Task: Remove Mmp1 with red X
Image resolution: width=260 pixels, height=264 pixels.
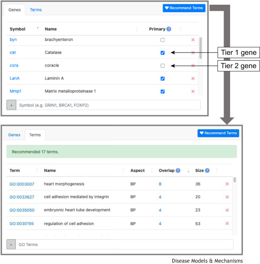Action: (x=193, y=92)
